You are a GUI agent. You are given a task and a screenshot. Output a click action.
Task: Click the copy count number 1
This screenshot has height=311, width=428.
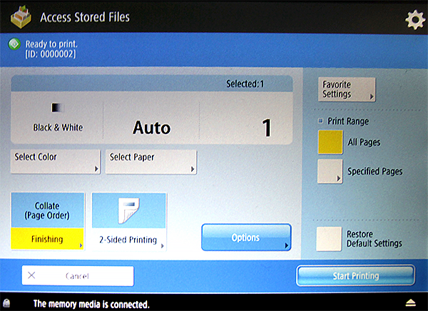click(x=266, y=128)
